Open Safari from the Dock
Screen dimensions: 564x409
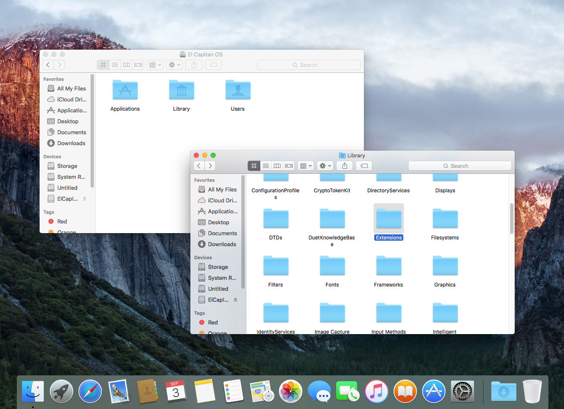[90, 391]
